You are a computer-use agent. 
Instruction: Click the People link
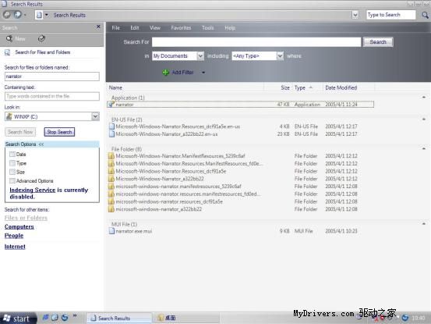click(x=14, y=236)
